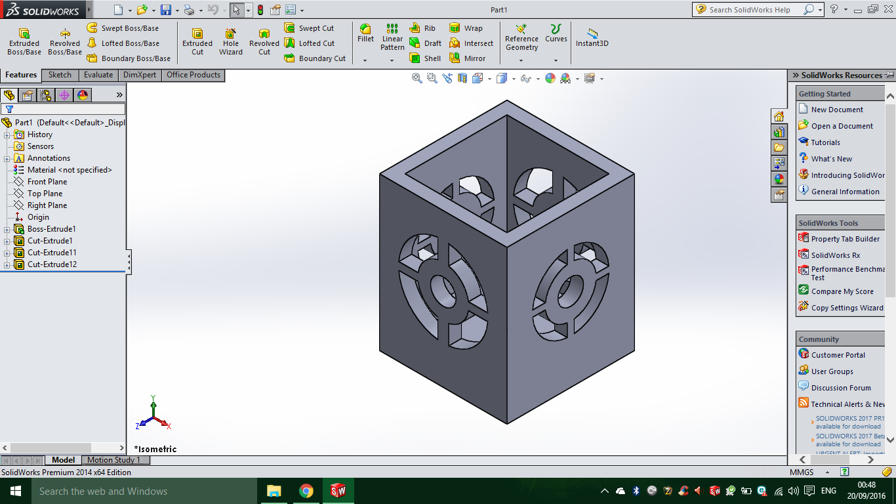This screenshot has width=896, height=504.
Task: Expand the History tree node
Action: pyautogui.click(x=7, y=135)
